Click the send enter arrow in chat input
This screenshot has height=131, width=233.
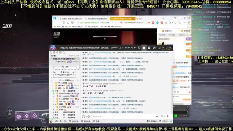157,116
